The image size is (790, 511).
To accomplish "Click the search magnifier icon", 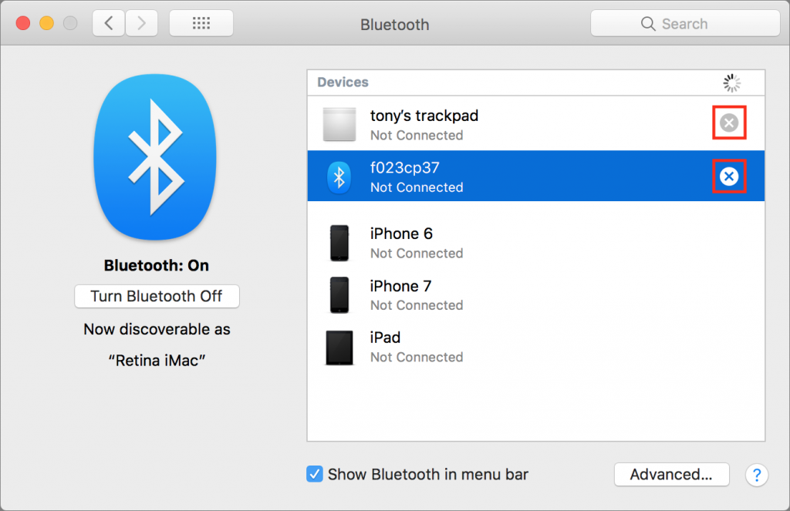I will coord(648,24).
